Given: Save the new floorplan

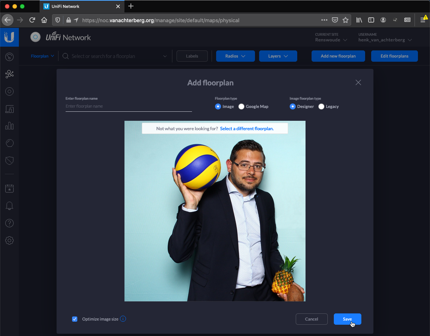Looking at the screenshot, I should tap(347, 319).
